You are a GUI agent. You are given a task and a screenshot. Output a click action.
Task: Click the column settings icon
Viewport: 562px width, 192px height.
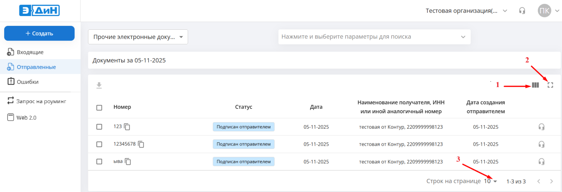pyautogui.click(x=535, y=85)
